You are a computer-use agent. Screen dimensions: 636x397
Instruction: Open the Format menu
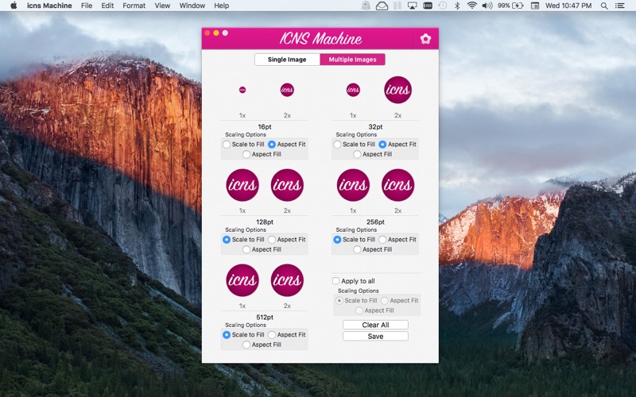134,6
